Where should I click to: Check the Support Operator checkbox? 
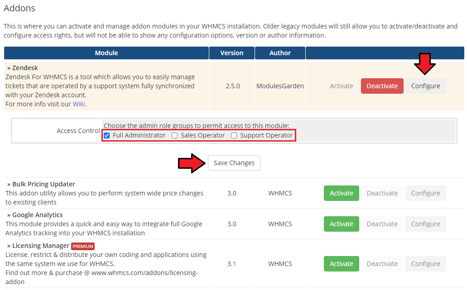click(234, 136)
